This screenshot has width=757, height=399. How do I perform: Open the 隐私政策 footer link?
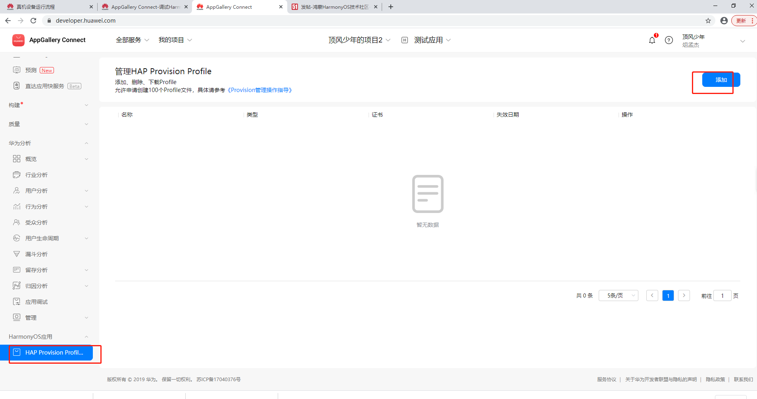tap(715, 380)
